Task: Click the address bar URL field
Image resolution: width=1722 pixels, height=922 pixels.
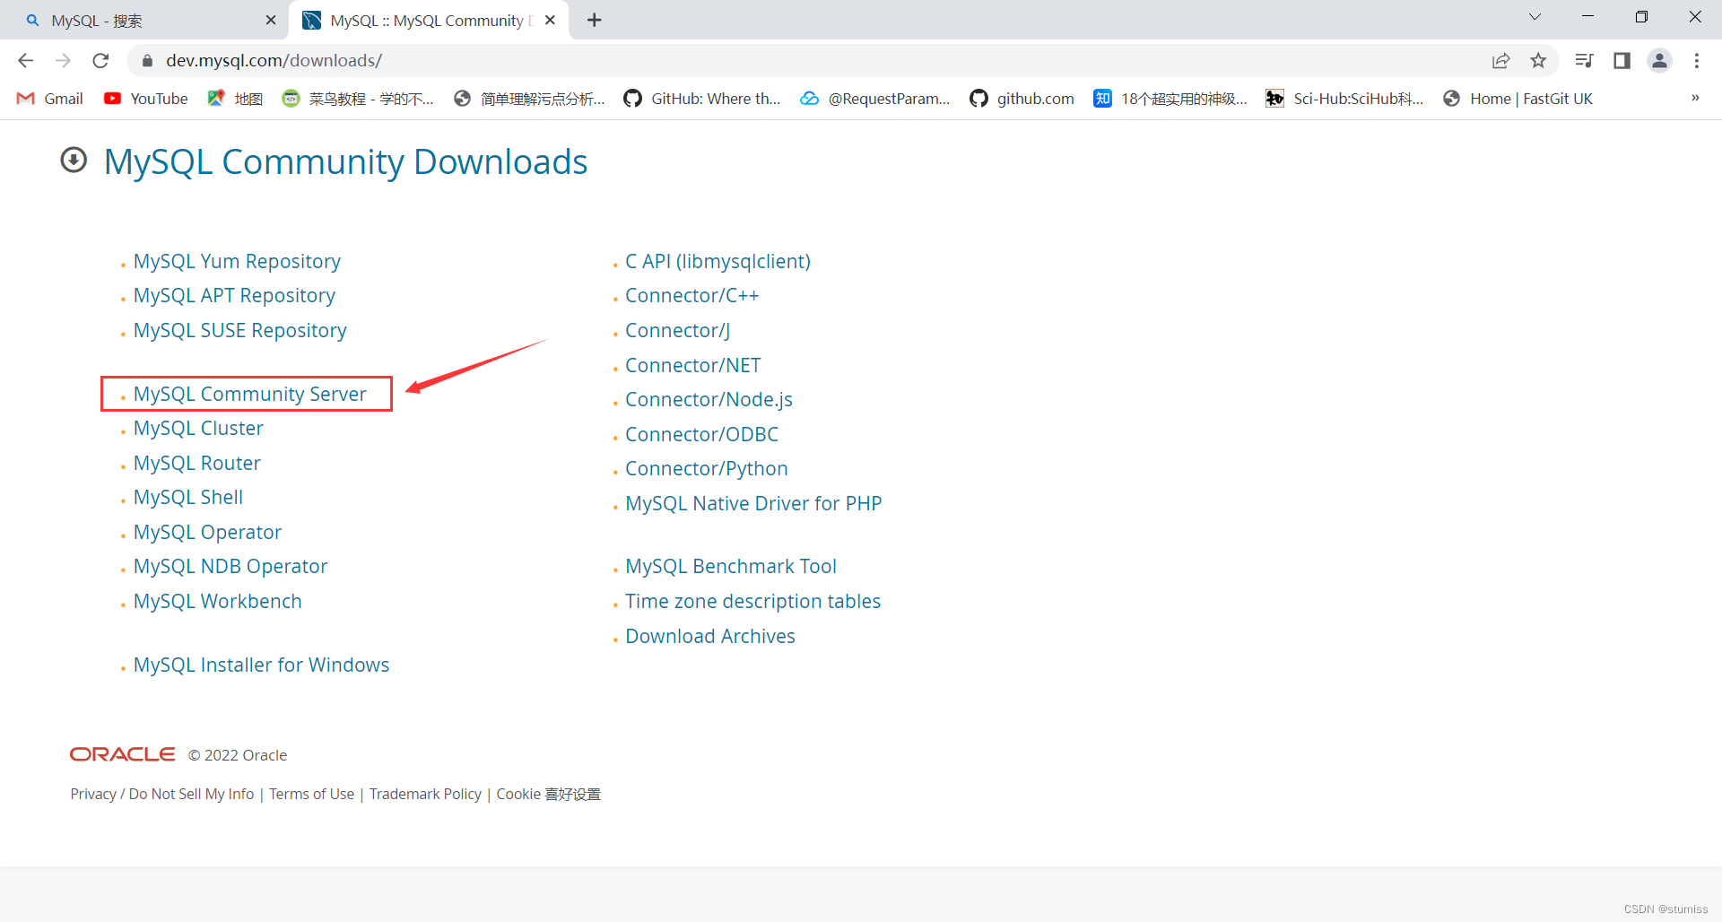Action: [807, 60]
